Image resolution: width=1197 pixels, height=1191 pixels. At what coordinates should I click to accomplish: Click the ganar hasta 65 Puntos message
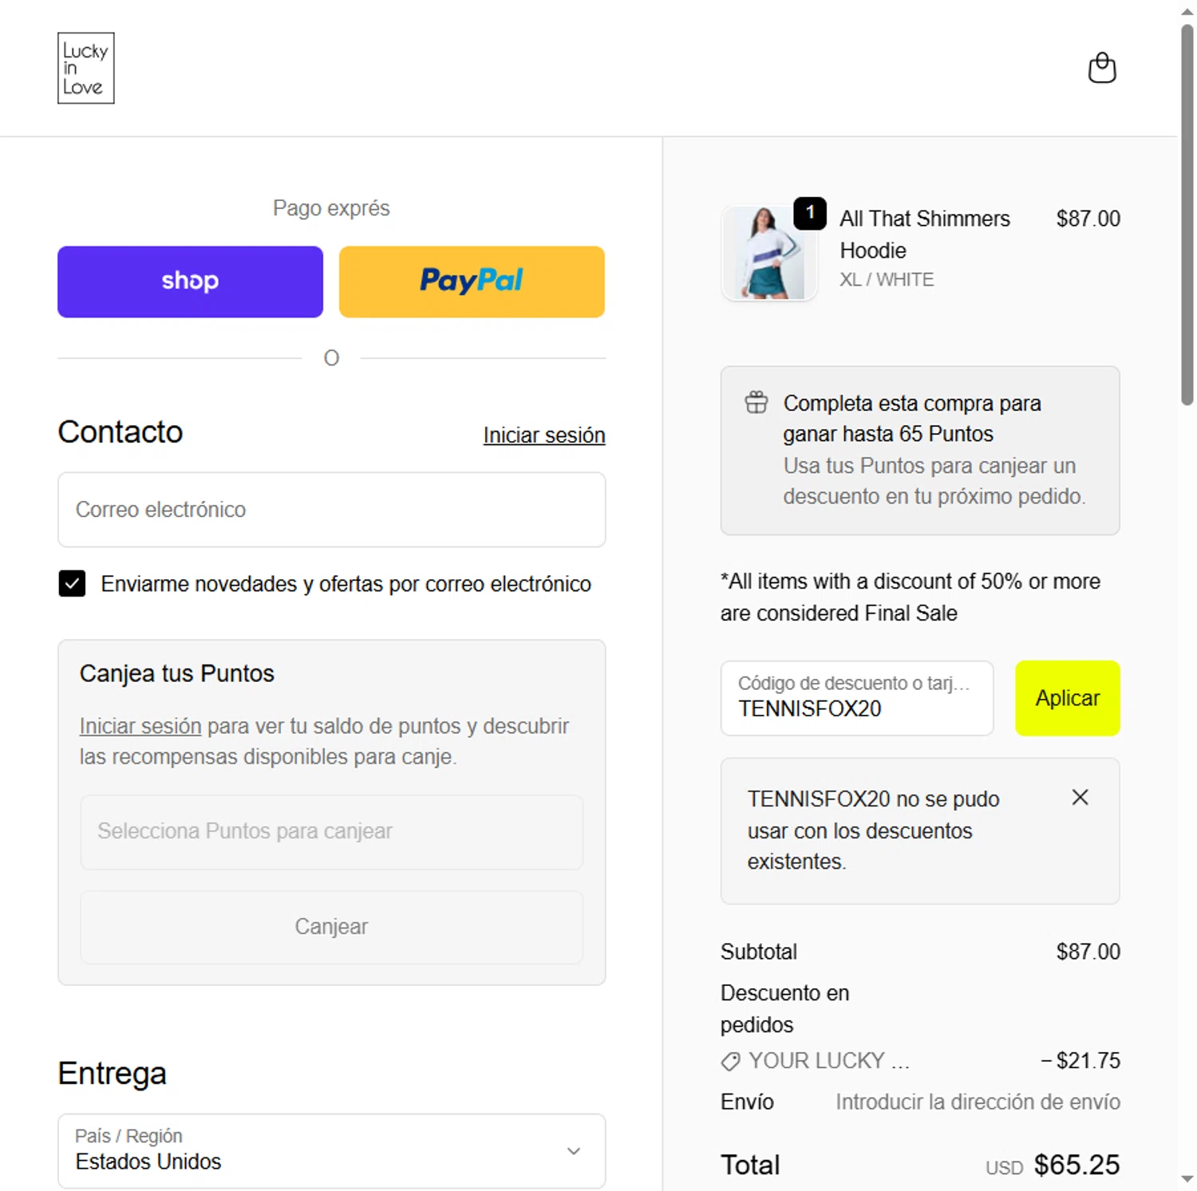coord(911,419)
